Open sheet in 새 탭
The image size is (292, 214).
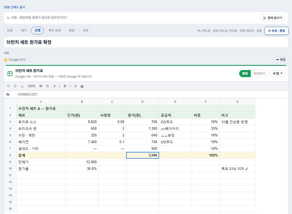pos(277,74)
